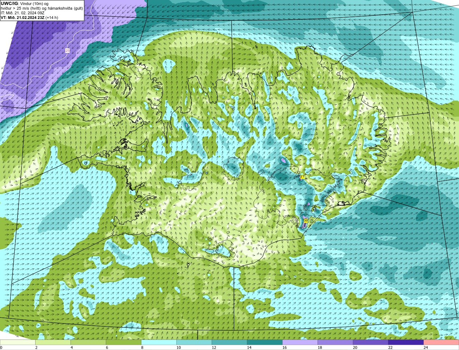Viewport: 459px width, 350px height.
Task: Click the 12–14 m/s teal scale swatch
Action: point(229,342)
